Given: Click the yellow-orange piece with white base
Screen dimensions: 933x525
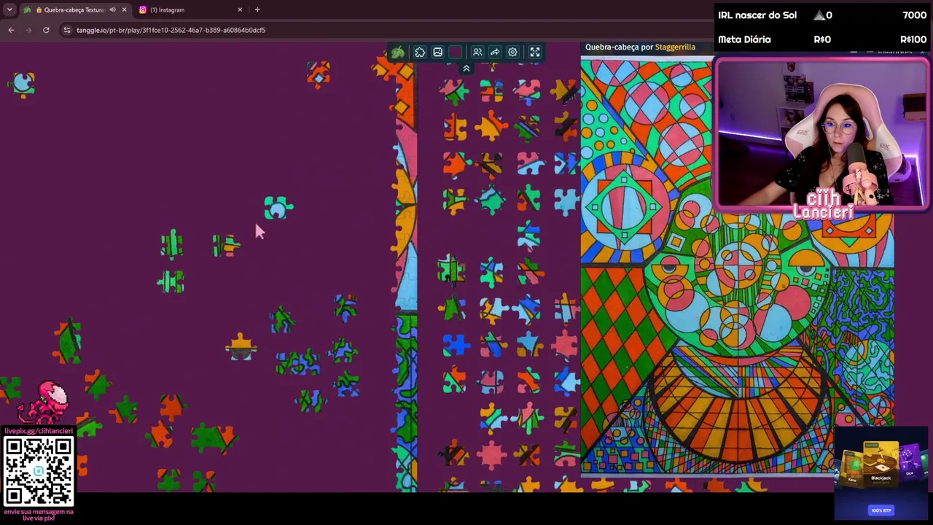Looking at the screenshot, I should 241,347.
